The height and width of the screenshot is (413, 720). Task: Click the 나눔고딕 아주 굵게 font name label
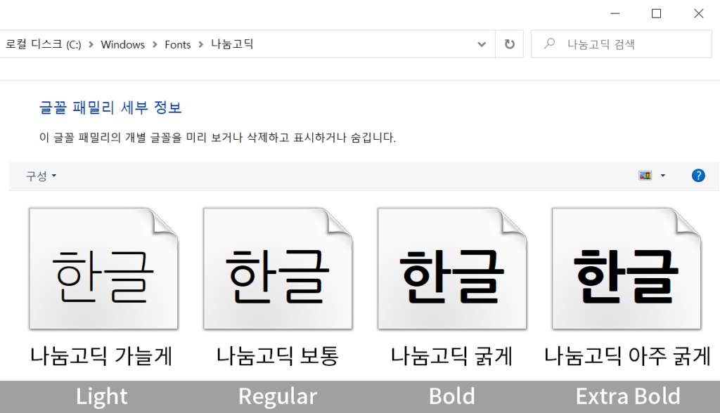(628, 356)
